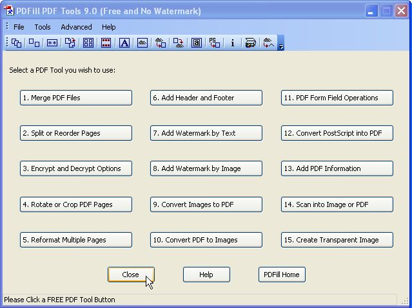Click the Scan into Image or PDF scanner icon
This screenshot has height=308, width=412.
250,42
